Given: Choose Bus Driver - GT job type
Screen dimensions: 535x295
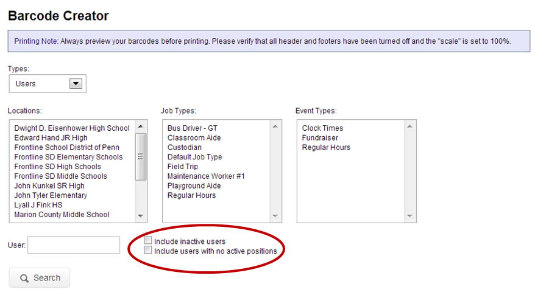Looking at the screenshot, I should coord(193,128).
